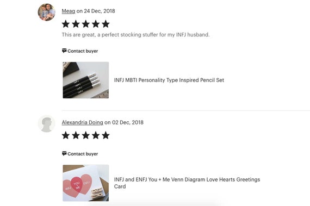The image size is (310, 206).
Task: Open Meag's profile avatar photo
Action: (x=46, y=13)
